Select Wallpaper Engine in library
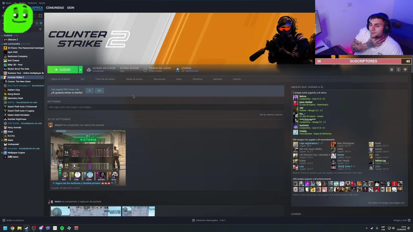413x232 pixels. [x=16, y=153]
